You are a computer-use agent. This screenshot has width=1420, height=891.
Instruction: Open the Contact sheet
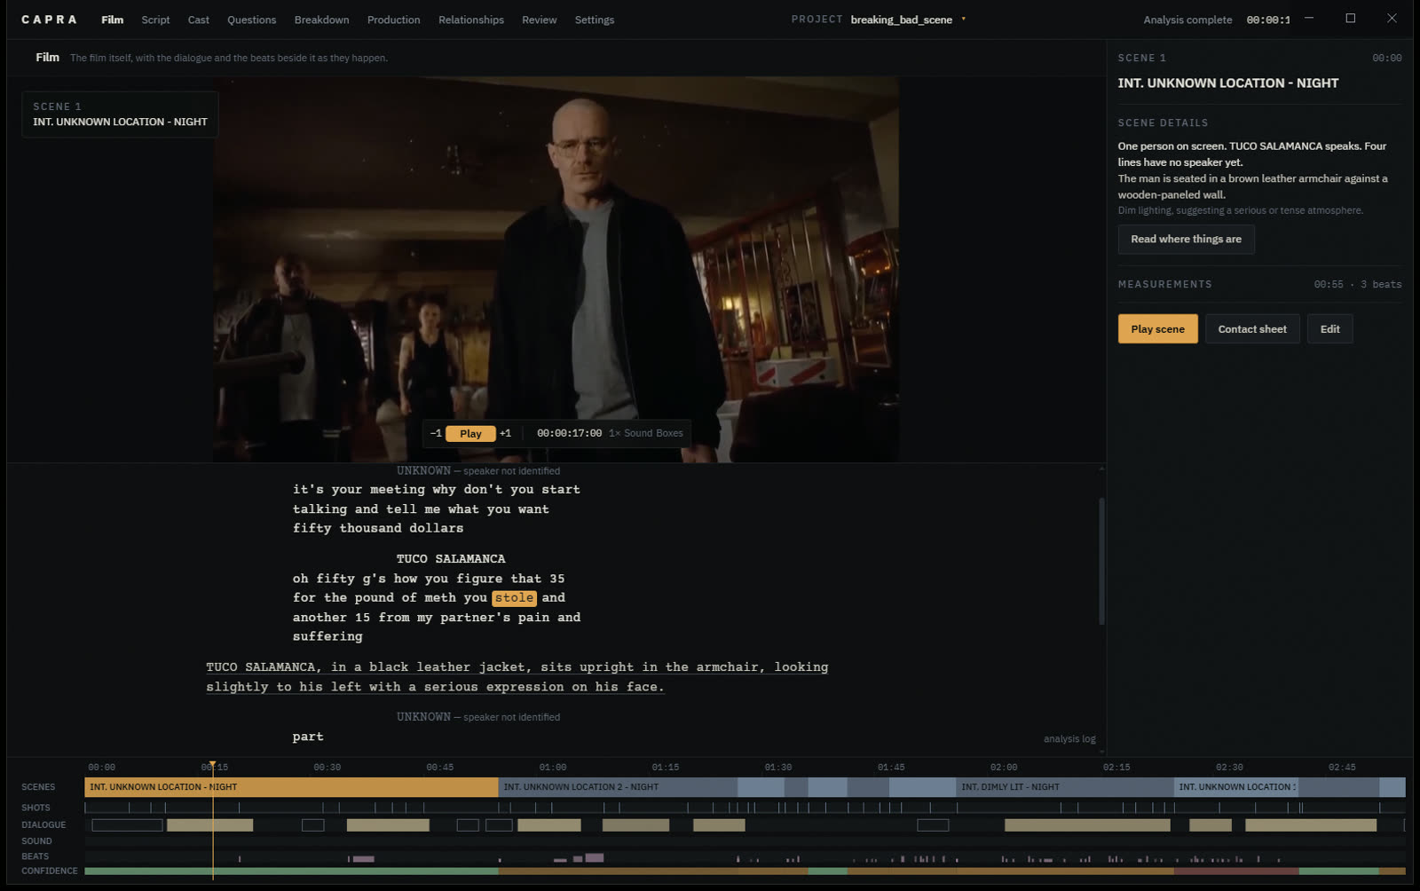click(x=1251, y=329)
